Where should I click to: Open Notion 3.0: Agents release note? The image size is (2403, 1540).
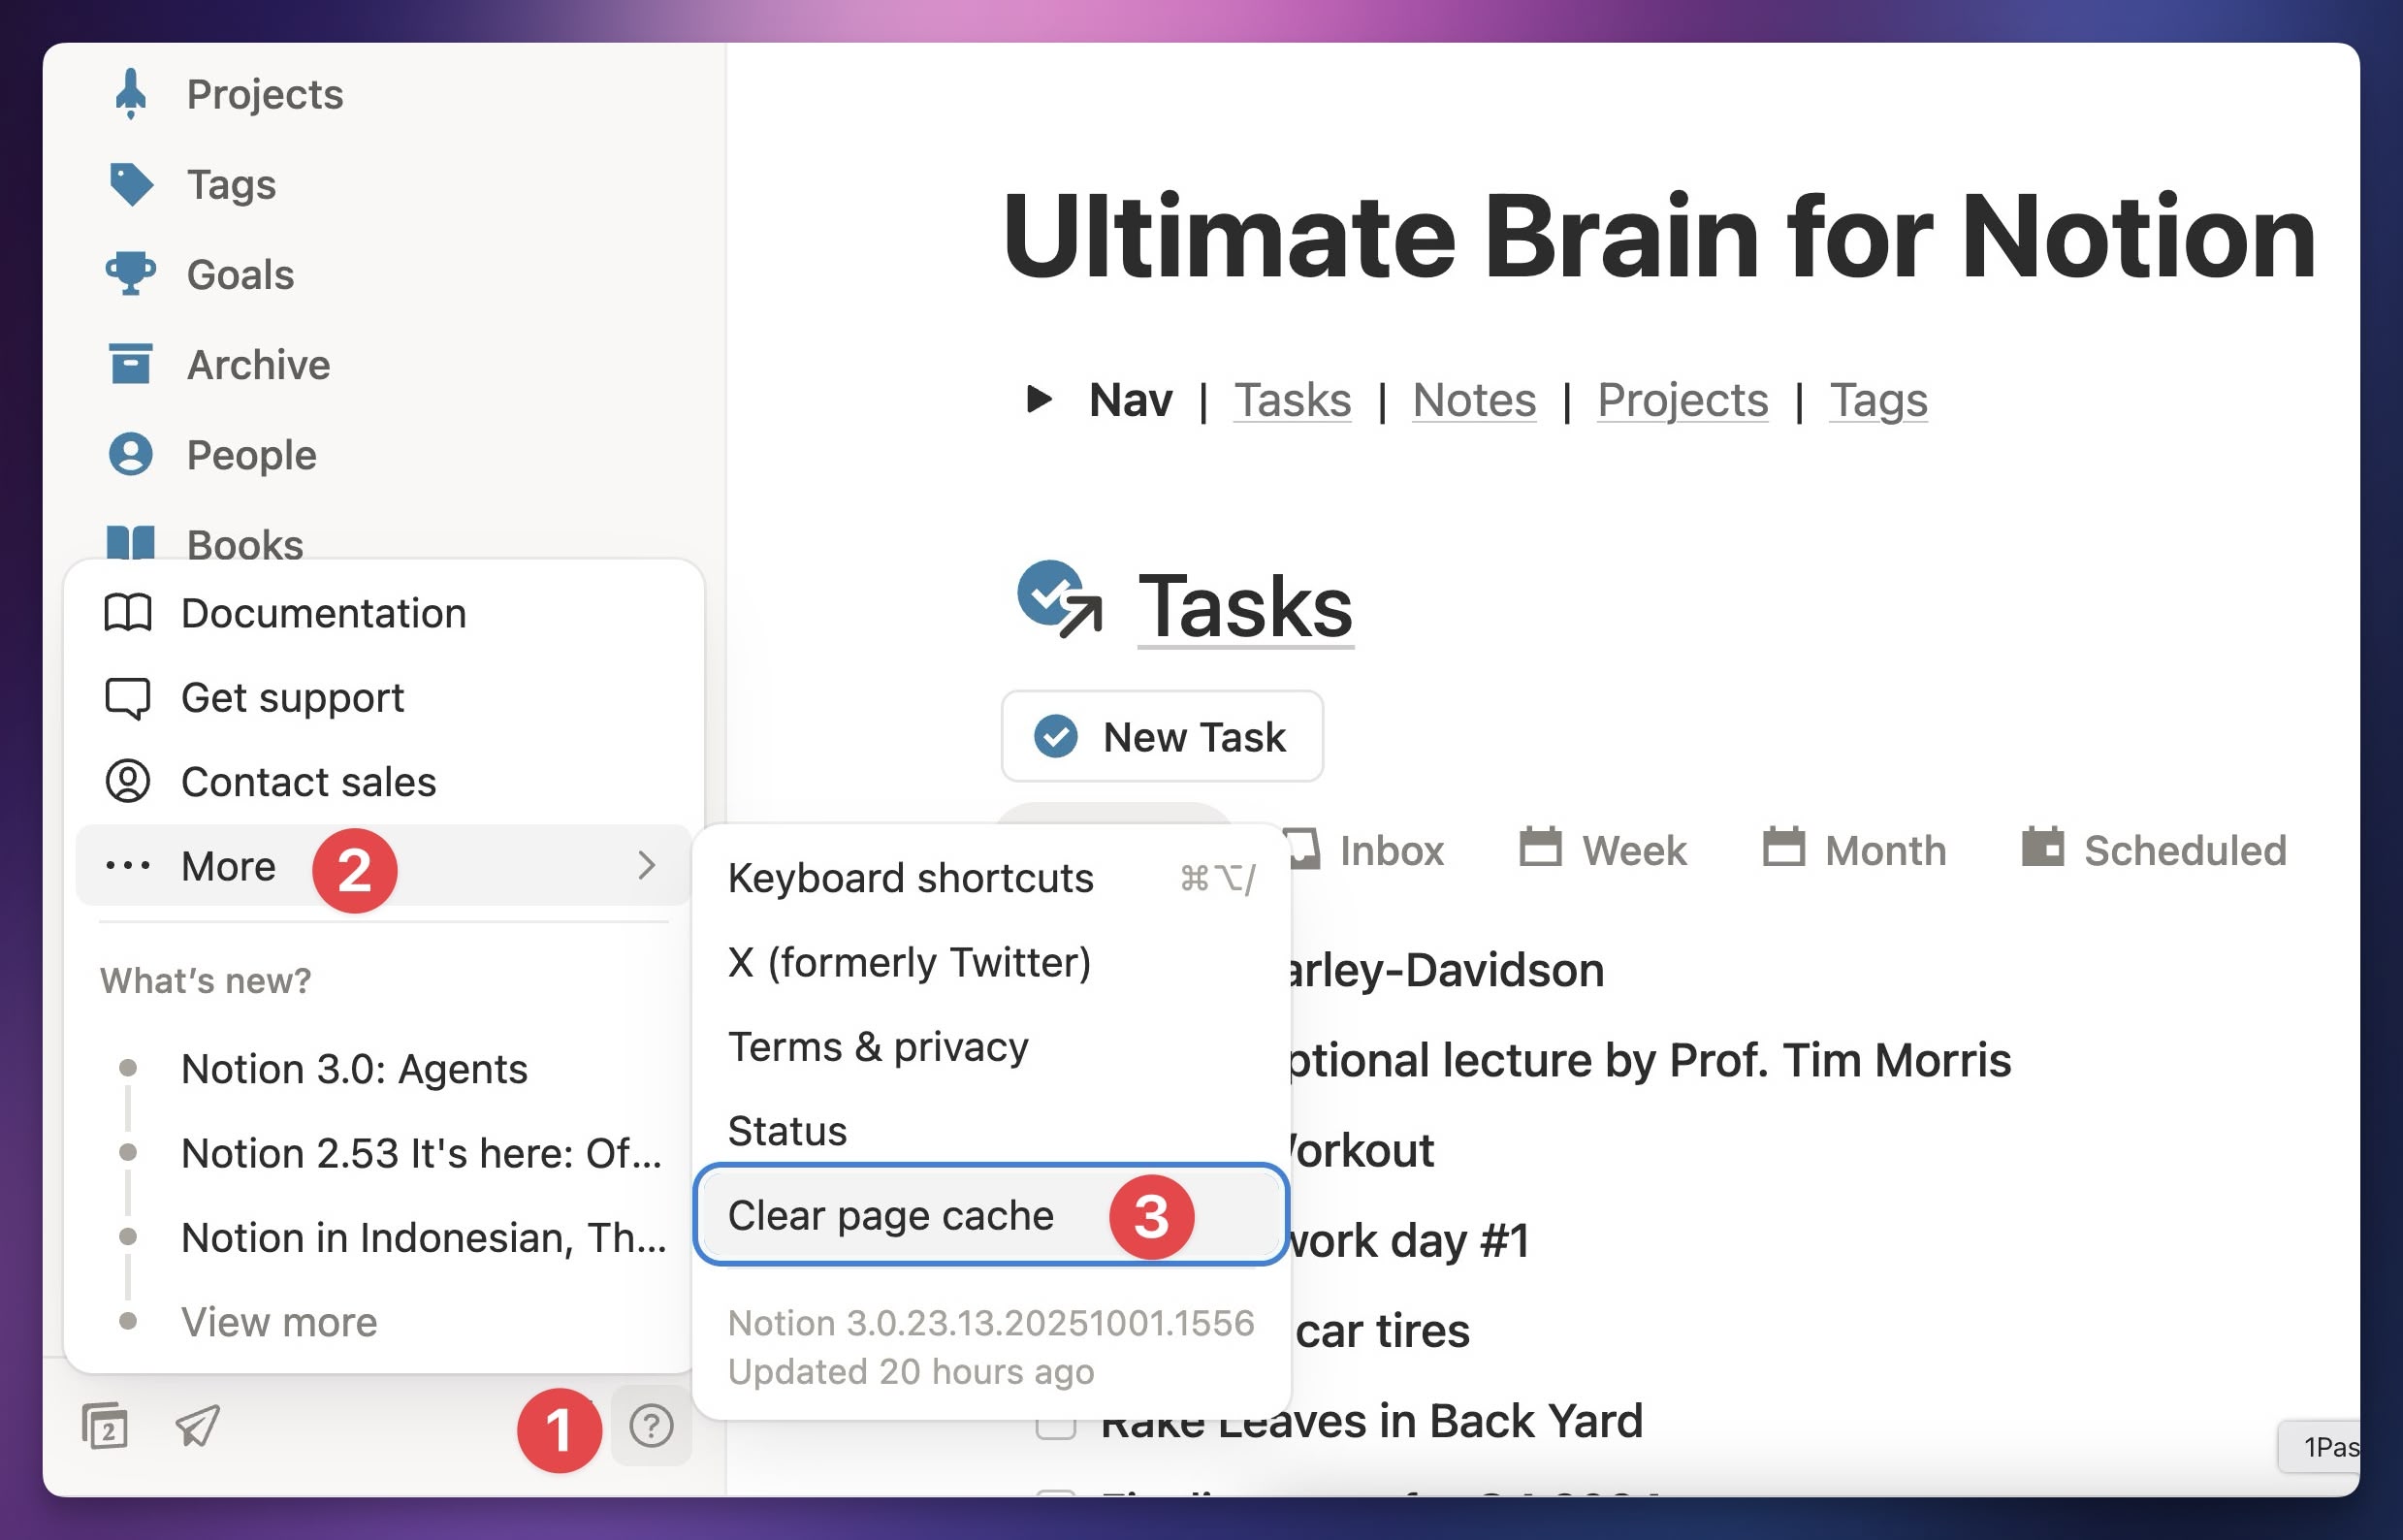pyautogui.click(x=353, y=1069)
